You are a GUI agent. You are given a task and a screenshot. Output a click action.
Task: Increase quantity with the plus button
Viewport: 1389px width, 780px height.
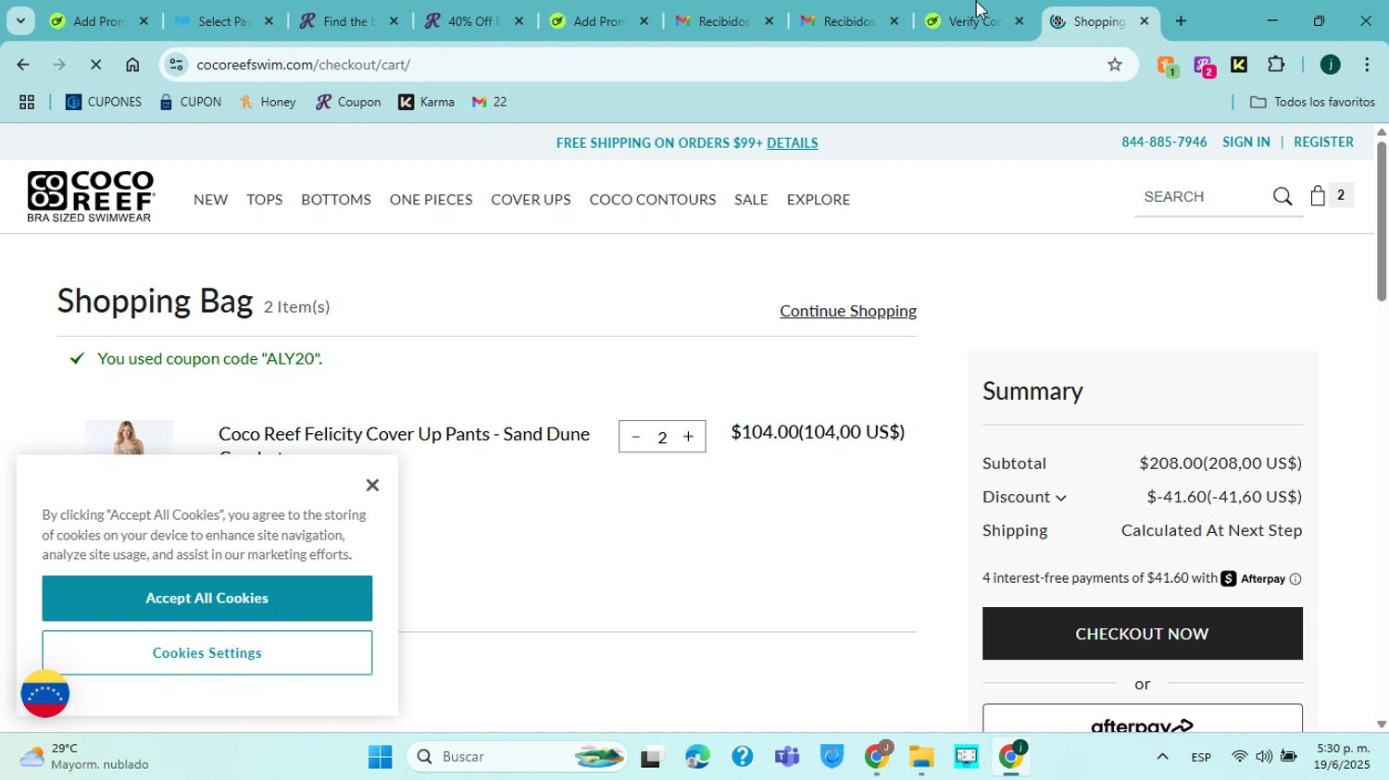pos(688,437)
